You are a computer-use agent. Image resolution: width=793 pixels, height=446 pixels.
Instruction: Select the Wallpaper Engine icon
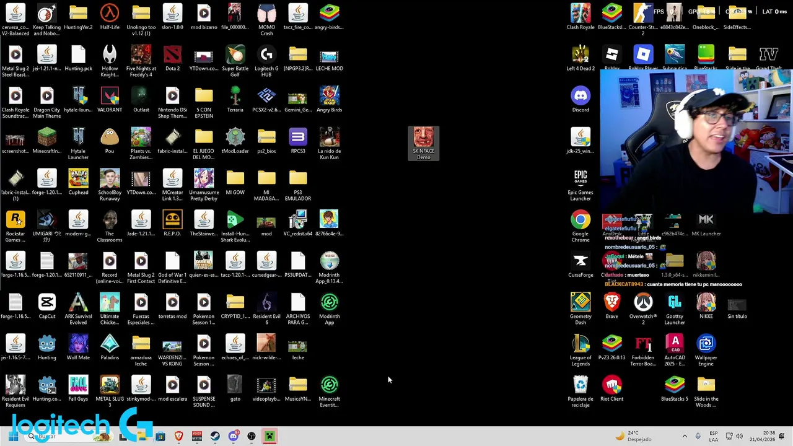706,351
